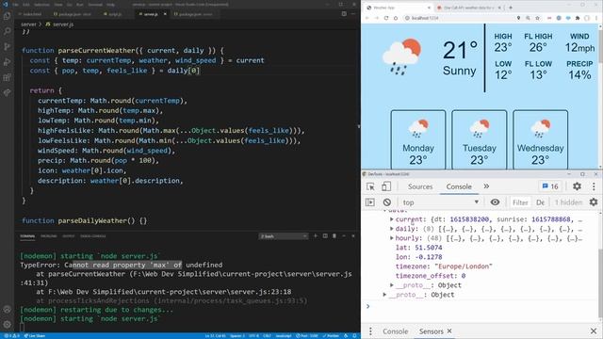Expand the current object in console
603x339 pixels.
(392, 219)
